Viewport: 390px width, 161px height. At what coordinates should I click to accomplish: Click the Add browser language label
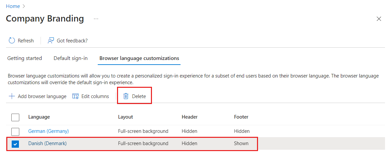pos(42,96)
